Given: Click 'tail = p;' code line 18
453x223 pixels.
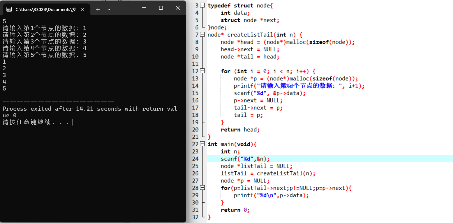Looking at the screenshot, I should pos(248,115).
